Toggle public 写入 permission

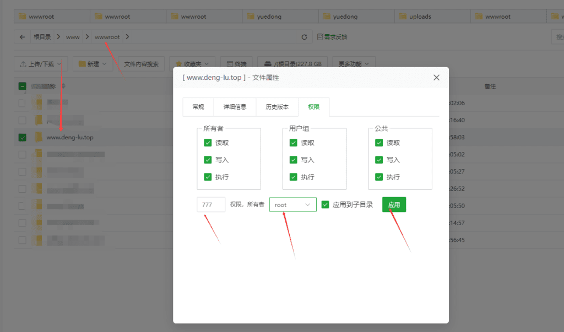pyautogui.click(x=379, y=160)
